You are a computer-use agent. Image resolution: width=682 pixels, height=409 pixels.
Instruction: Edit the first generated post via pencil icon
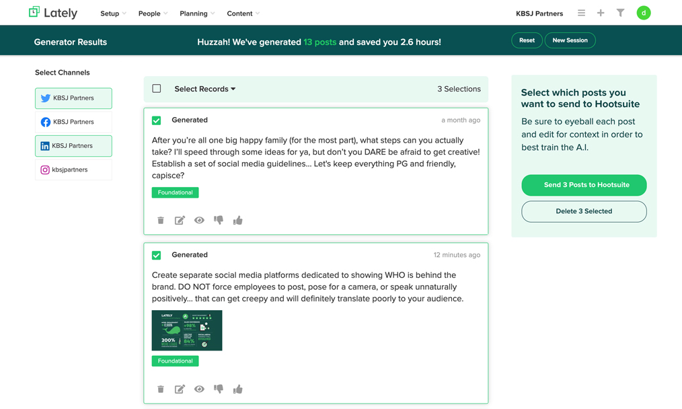[180, 220]
